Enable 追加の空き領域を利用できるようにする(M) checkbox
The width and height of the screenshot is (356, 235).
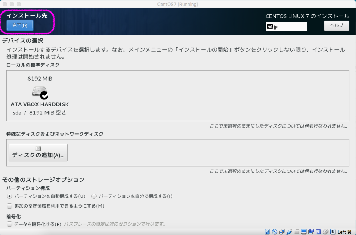click(9, 206)
